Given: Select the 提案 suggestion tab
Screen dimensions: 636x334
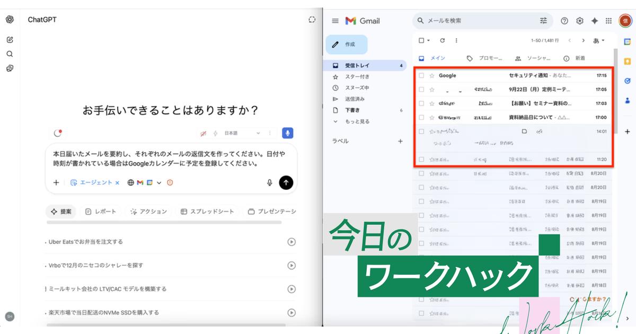Looking at the screenshot, I should pyautogui.click(x=61, y=212).
